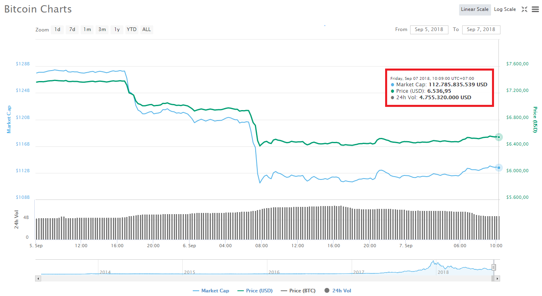Screen dimensions: 542x296
Task: Edit the To date Sep 7, 2018
Action: coord(481,29)
